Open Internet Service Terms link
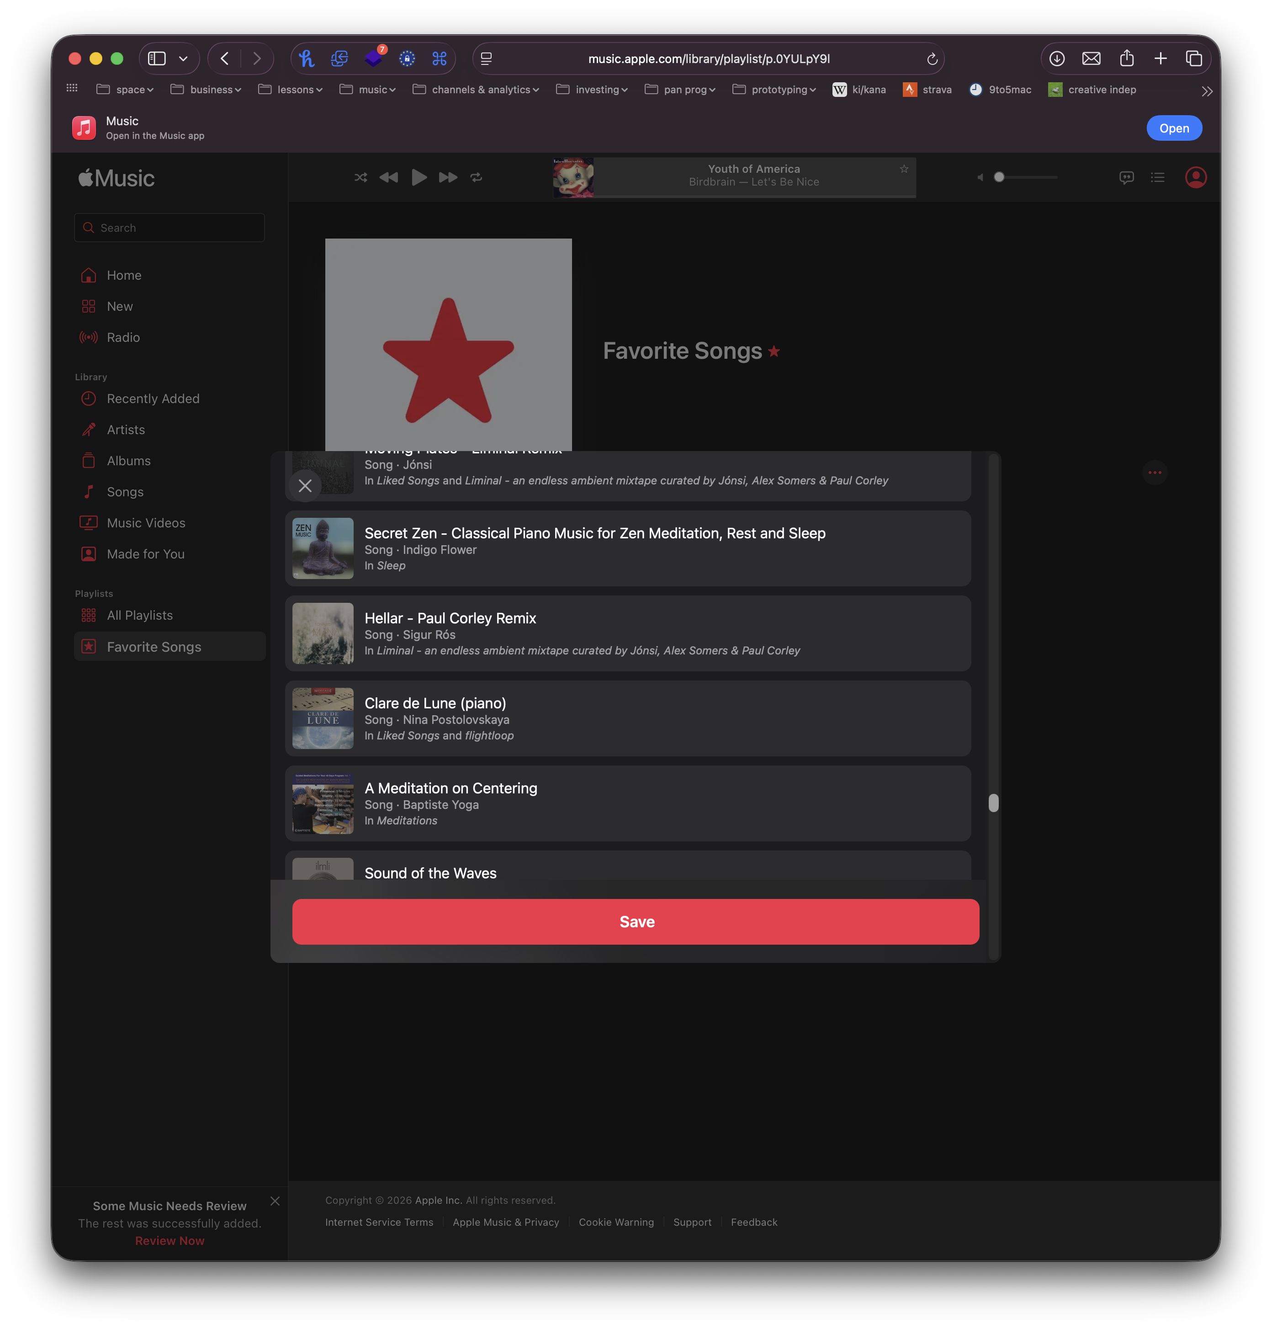The width and height of the screenshot is (1272, 1329). 379,1223
